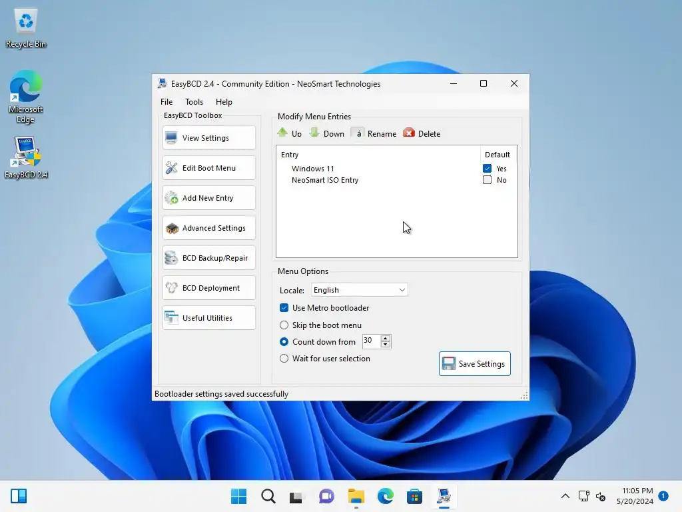Select the Windows 11 boot entry

313,169
